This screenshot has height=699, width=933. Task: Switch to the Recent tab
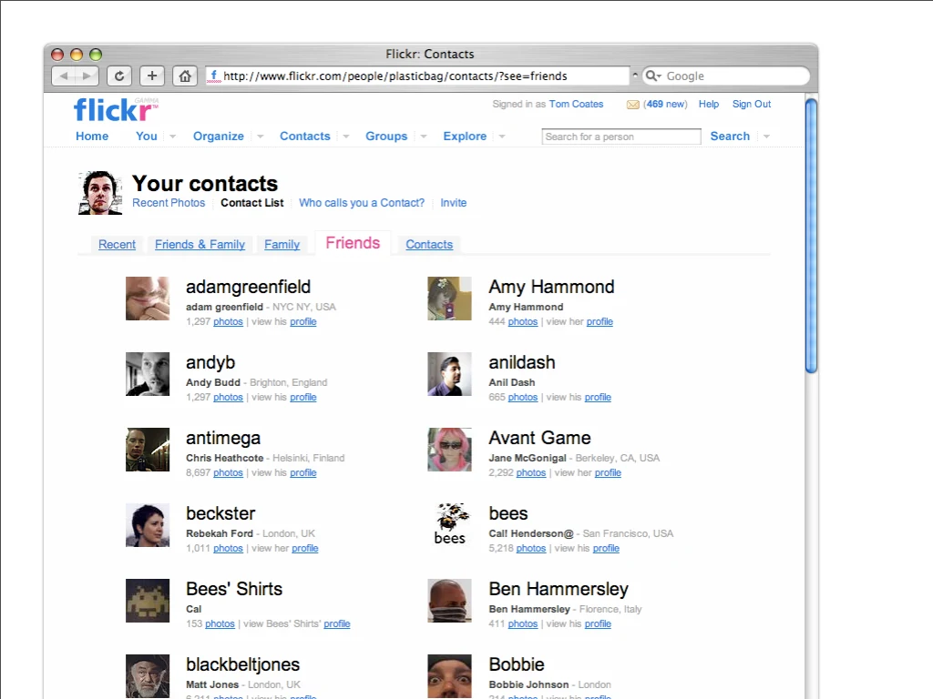point(118,244)
